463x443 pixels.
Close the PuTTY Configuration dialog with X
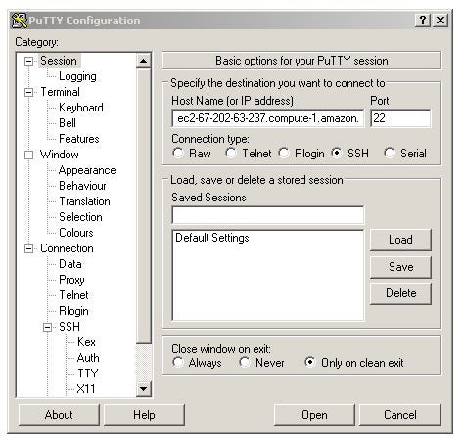point(440,21)
